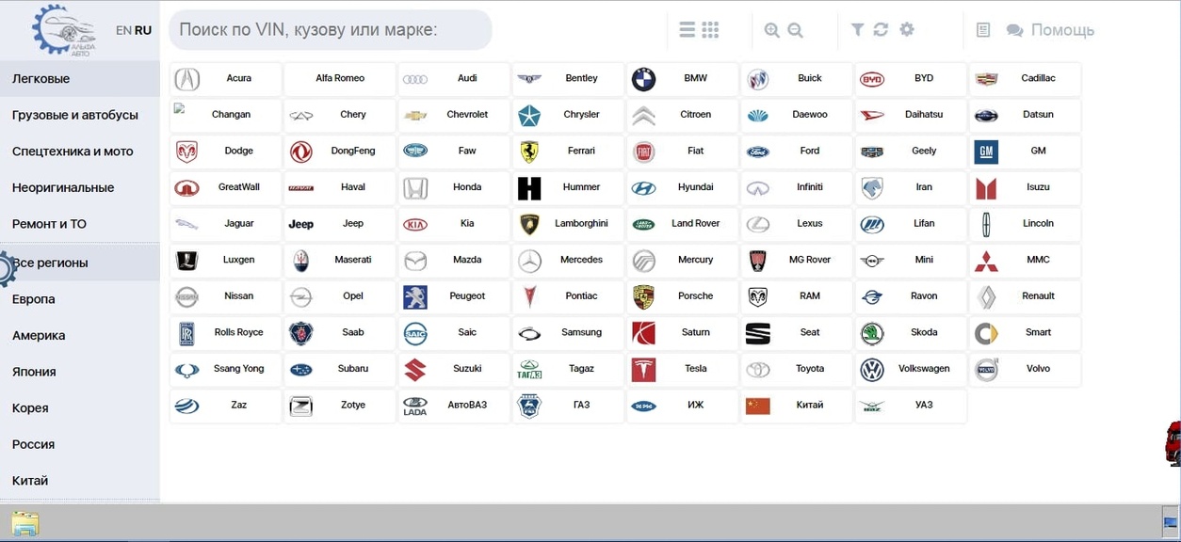The image size is (1181, 542).
Task: Open the Nissan brand tile
Action: coord(226,297)
